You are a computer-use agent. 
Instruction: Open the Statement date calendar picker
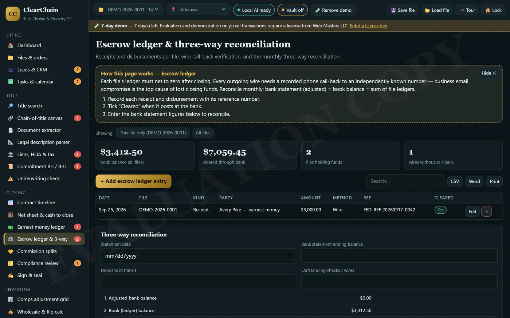tap(290, 256)
